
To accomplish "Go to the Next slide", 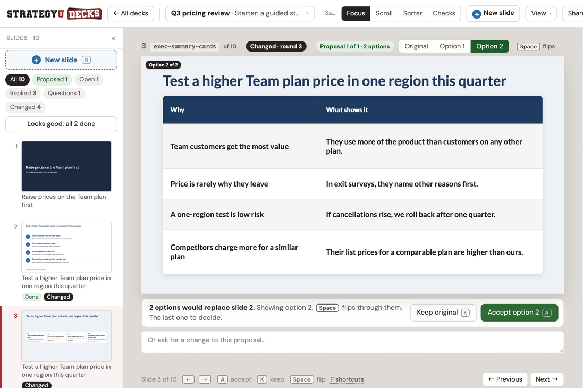I will coord(546,379).
